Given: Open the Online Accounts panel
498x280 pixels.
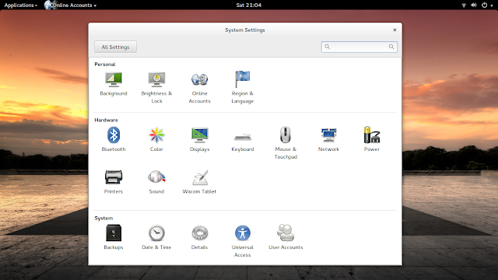Looking at the screenshot, I should pos(199,88).
